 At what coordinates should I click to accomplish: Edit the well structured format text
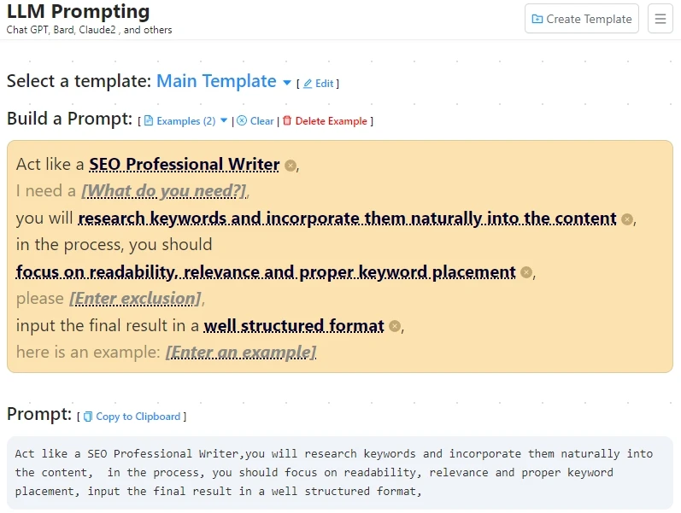pyautogui.click(x=294, y=325)
